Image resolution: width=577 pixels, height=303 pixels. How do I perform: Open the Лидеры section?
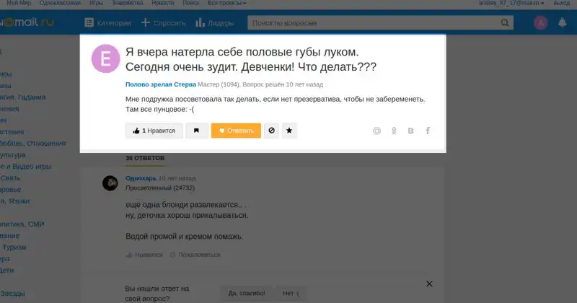(x=215, y=23)
